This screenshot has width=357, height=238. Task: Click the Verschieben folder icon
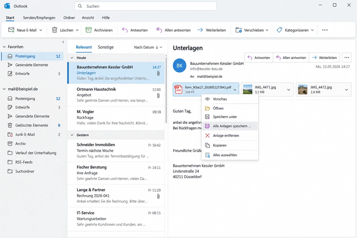[x=238, y=30]
